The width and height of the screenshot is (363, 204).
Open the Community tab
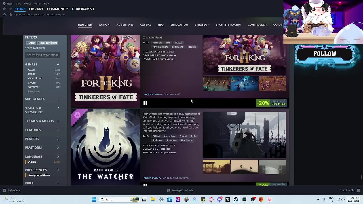pos(58,9)
